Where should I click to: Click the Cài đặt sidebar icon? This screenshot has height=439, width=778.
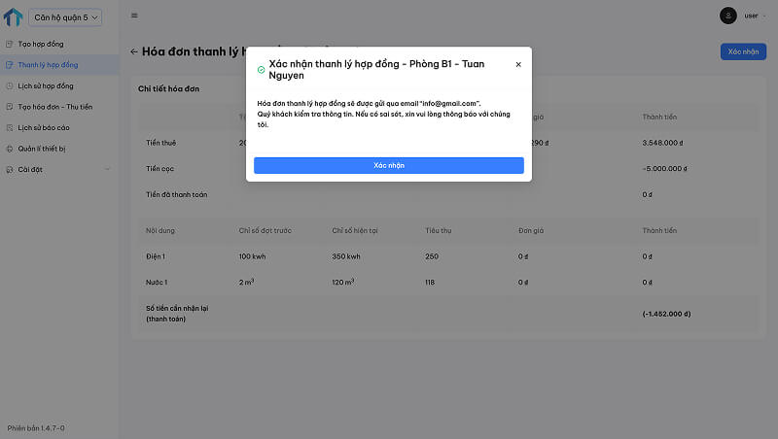tap(10, 169)
